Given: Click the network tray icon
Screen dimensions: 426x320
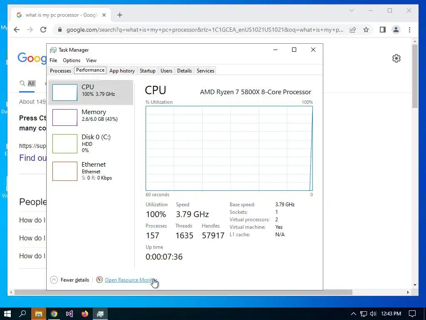Looking at the screenshot, I should tap(363, 314).
